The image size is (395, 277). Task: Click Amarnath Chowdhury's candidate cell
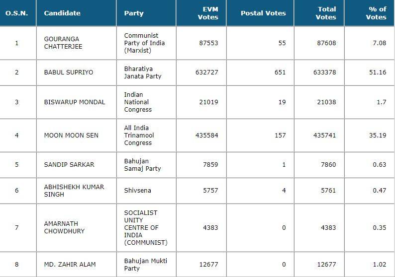pos(64,228)
